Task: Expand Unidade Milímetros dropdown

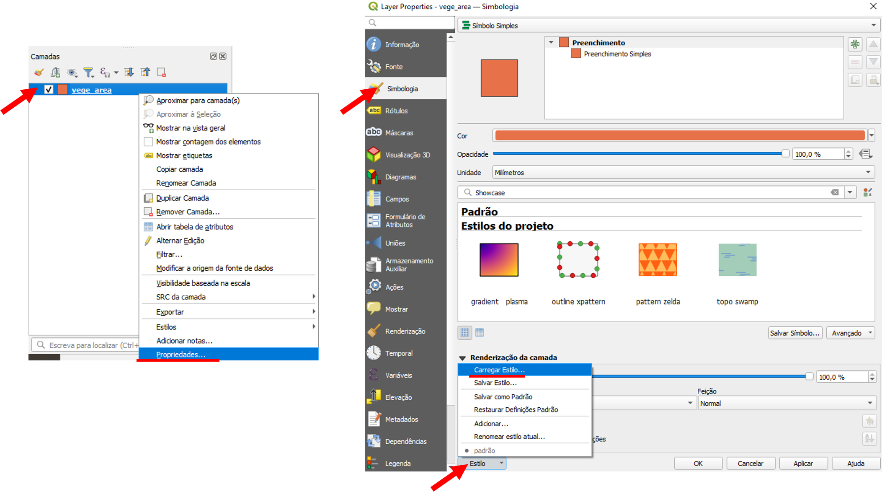Action: point(683,172)
